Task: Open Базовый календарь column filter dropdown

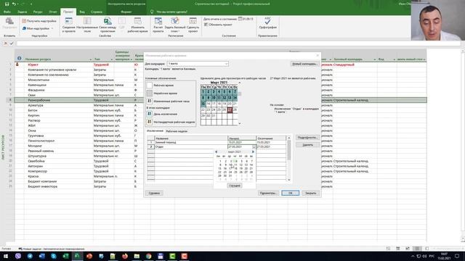Action: click(375, 59)
